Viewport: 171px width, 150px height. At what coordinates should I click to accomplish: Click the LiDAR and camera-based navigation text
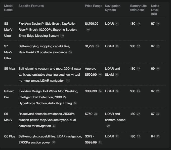115,117
